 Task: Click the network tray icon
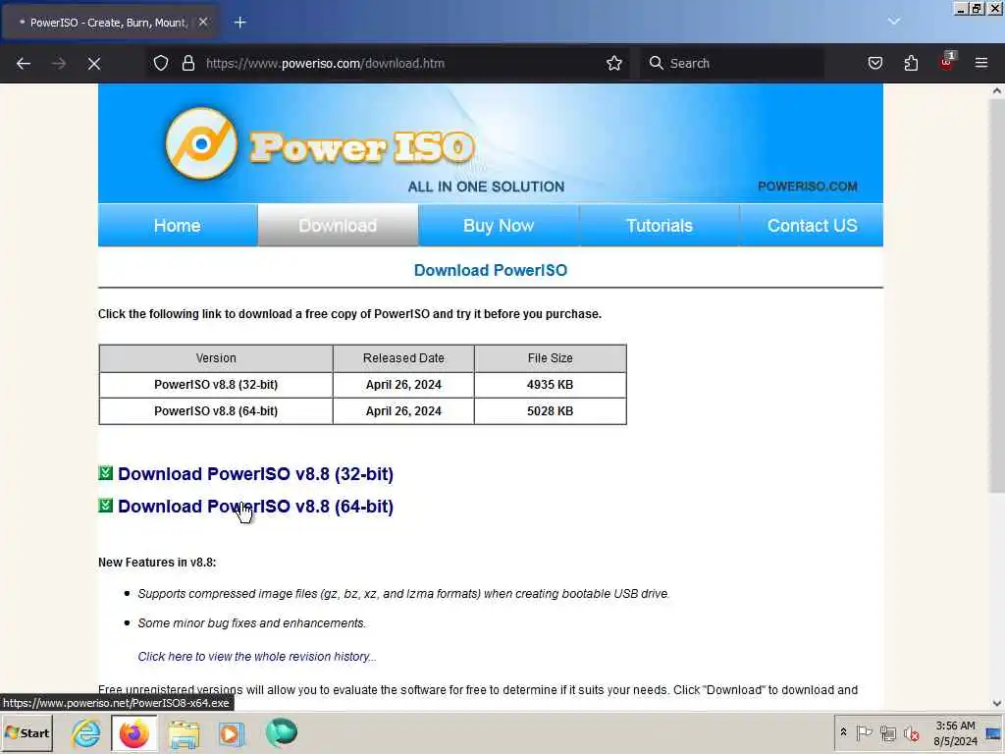click(887, 732)
